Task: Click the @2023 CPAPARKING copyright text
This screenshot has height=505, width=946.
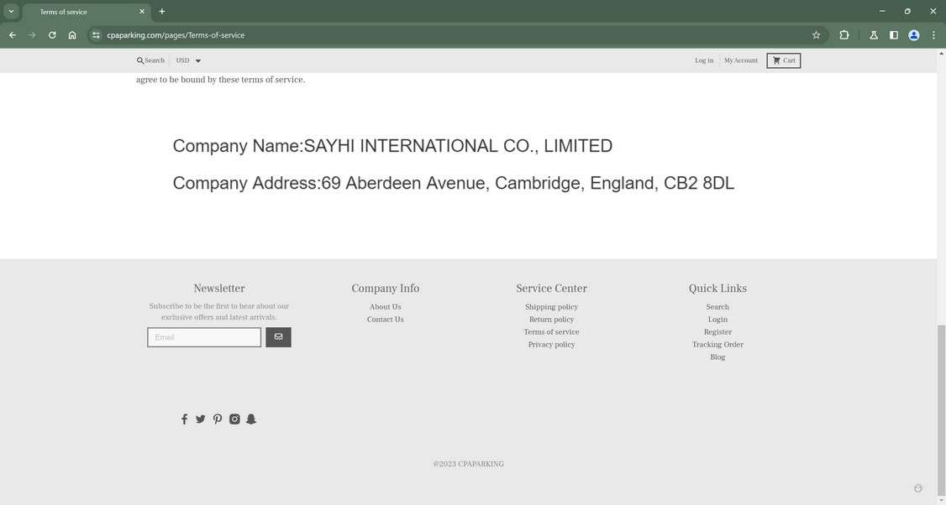Action: [468, 464]
